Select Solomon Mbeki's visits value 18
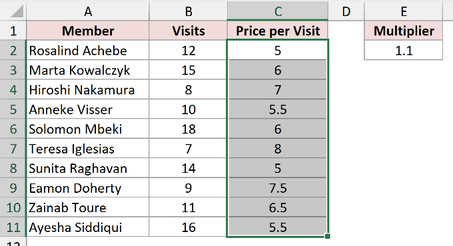The width and height of the screenshot is (453, 246). click(x=189, y=129)
